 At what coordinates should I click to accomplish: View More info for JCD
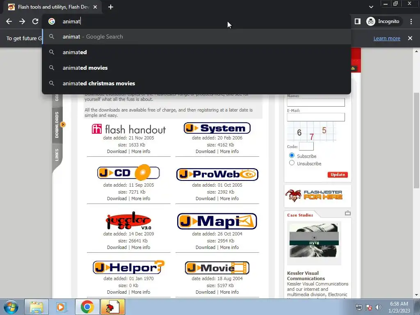click(x=141, y=199)
